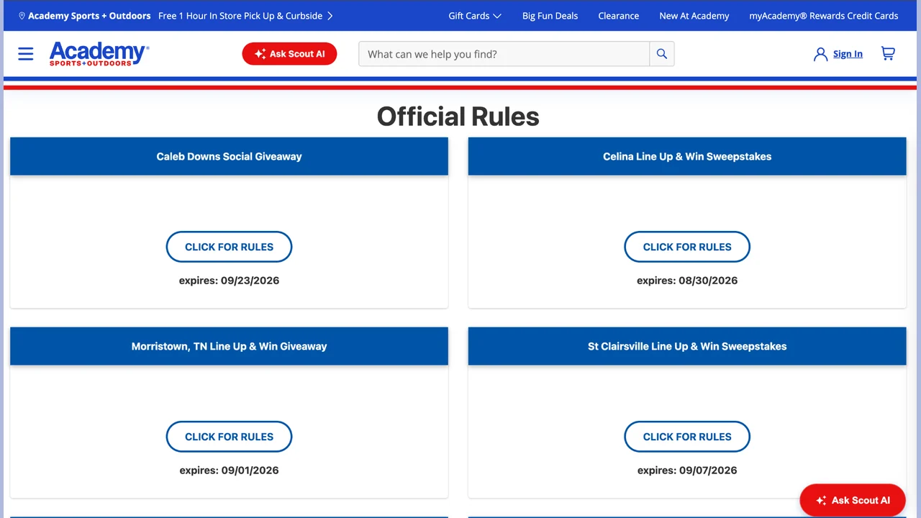The height and width of the screenshot is (518, 921).
Task: Click rules for Celina Line Up & Win
Action: coord(687,247)
